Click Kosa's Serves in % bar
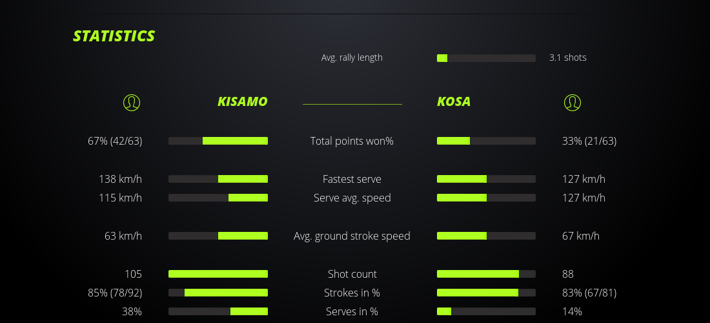The height and width of the screenshot is (323, 710). [x=486, y=311]
